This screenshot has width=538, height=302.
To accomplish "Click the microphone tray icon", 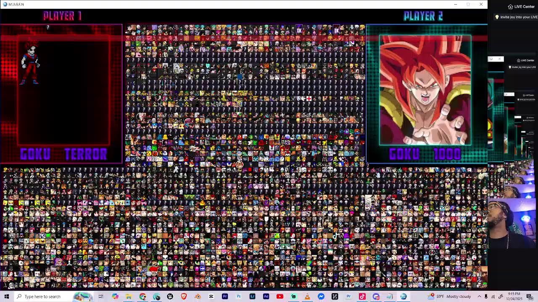I will [486, 297].
